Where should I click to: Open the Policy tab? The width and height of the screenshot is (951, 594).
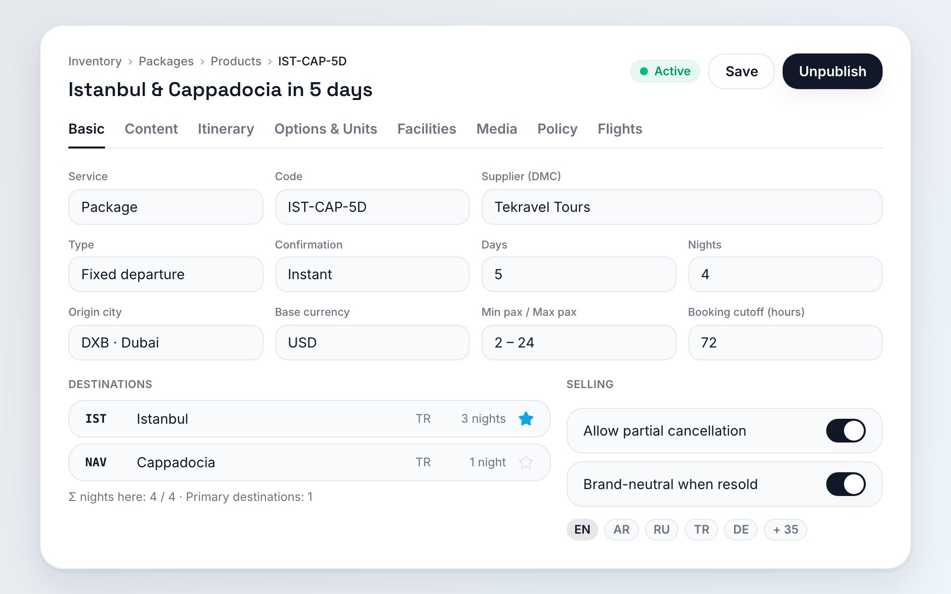(557, 129)
